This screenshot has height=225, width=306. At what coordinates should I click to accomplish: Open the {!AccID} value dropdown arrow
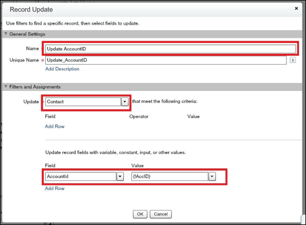click(212, 176)
